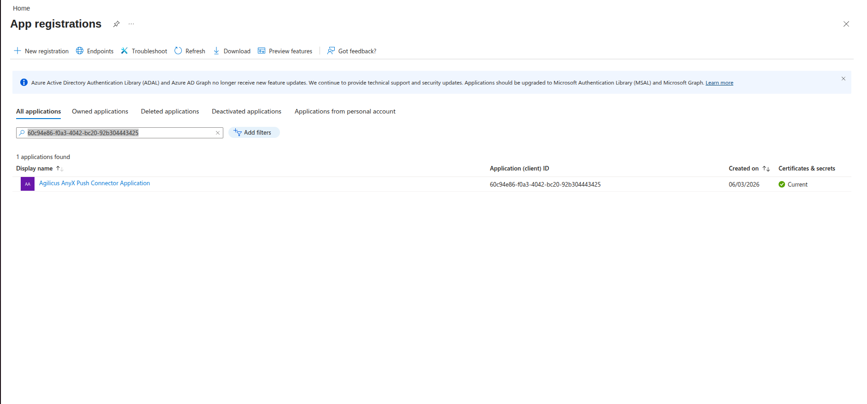Viewport: 867px width, 404px height.
Task: Refresh the app registrations list
Action: (x=190, y=51)
